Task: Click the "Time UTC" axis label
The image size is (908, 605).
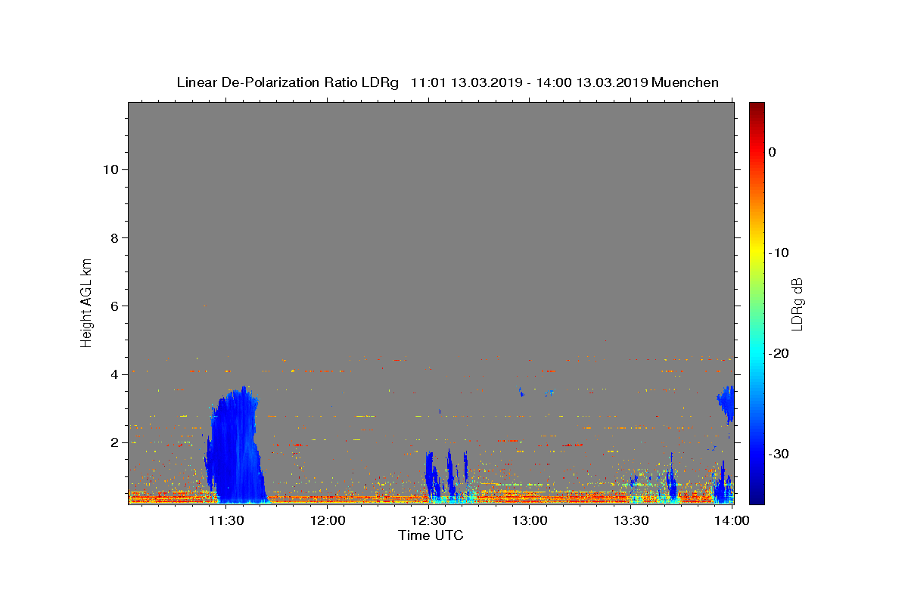Action: pos(431,535)
